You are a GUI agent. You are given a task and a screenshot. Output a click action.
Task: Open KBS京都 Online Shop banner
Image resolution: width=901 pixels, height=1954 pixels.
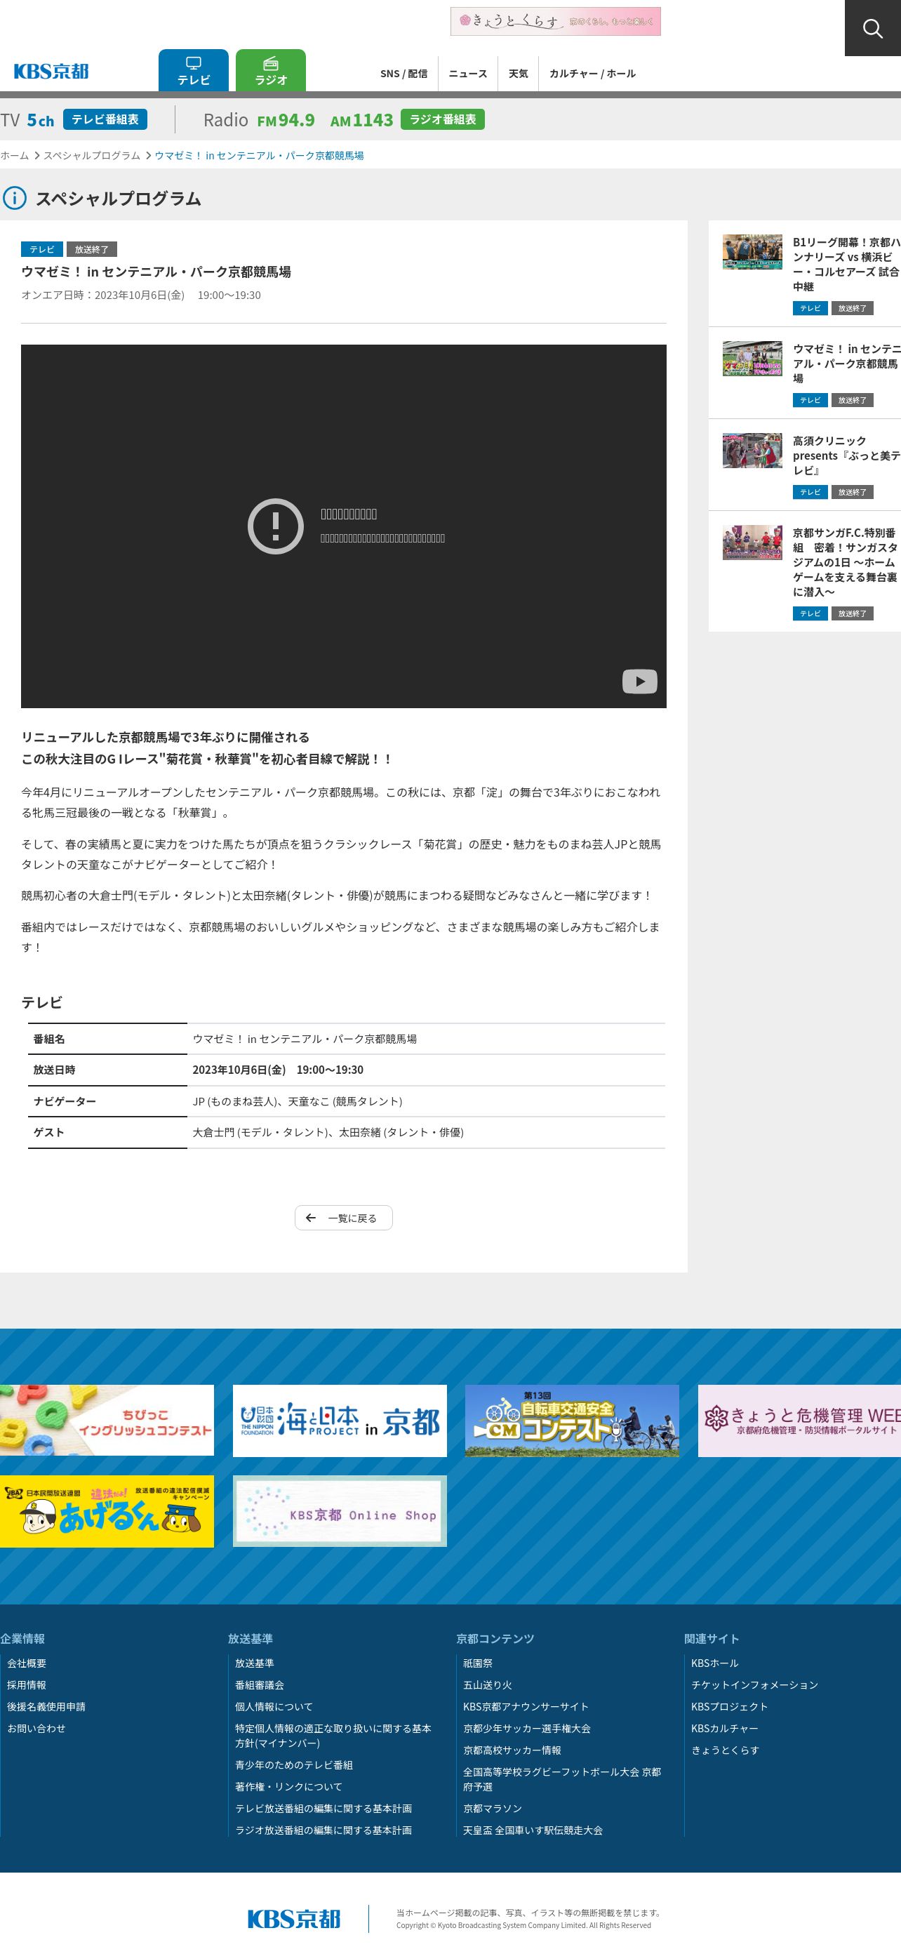coord(340,1511)
